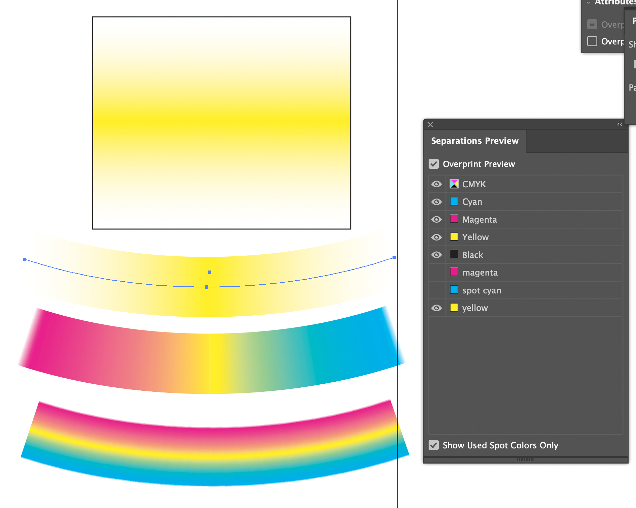
Task: Click the Magenta plate color icon
Action: pos(454,219)
